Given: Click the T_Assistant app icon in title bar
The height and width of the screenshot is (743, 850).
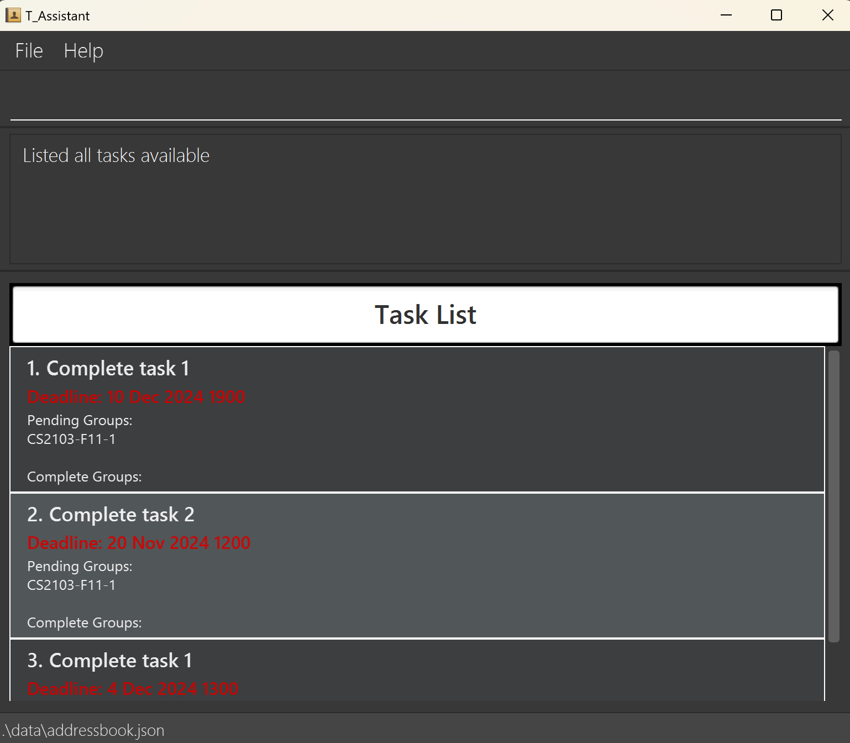Looking at the screenshot, I should click(13, 15).
